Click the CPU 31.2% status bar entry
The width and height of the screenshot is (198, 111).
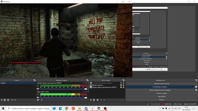coord(177,104)
